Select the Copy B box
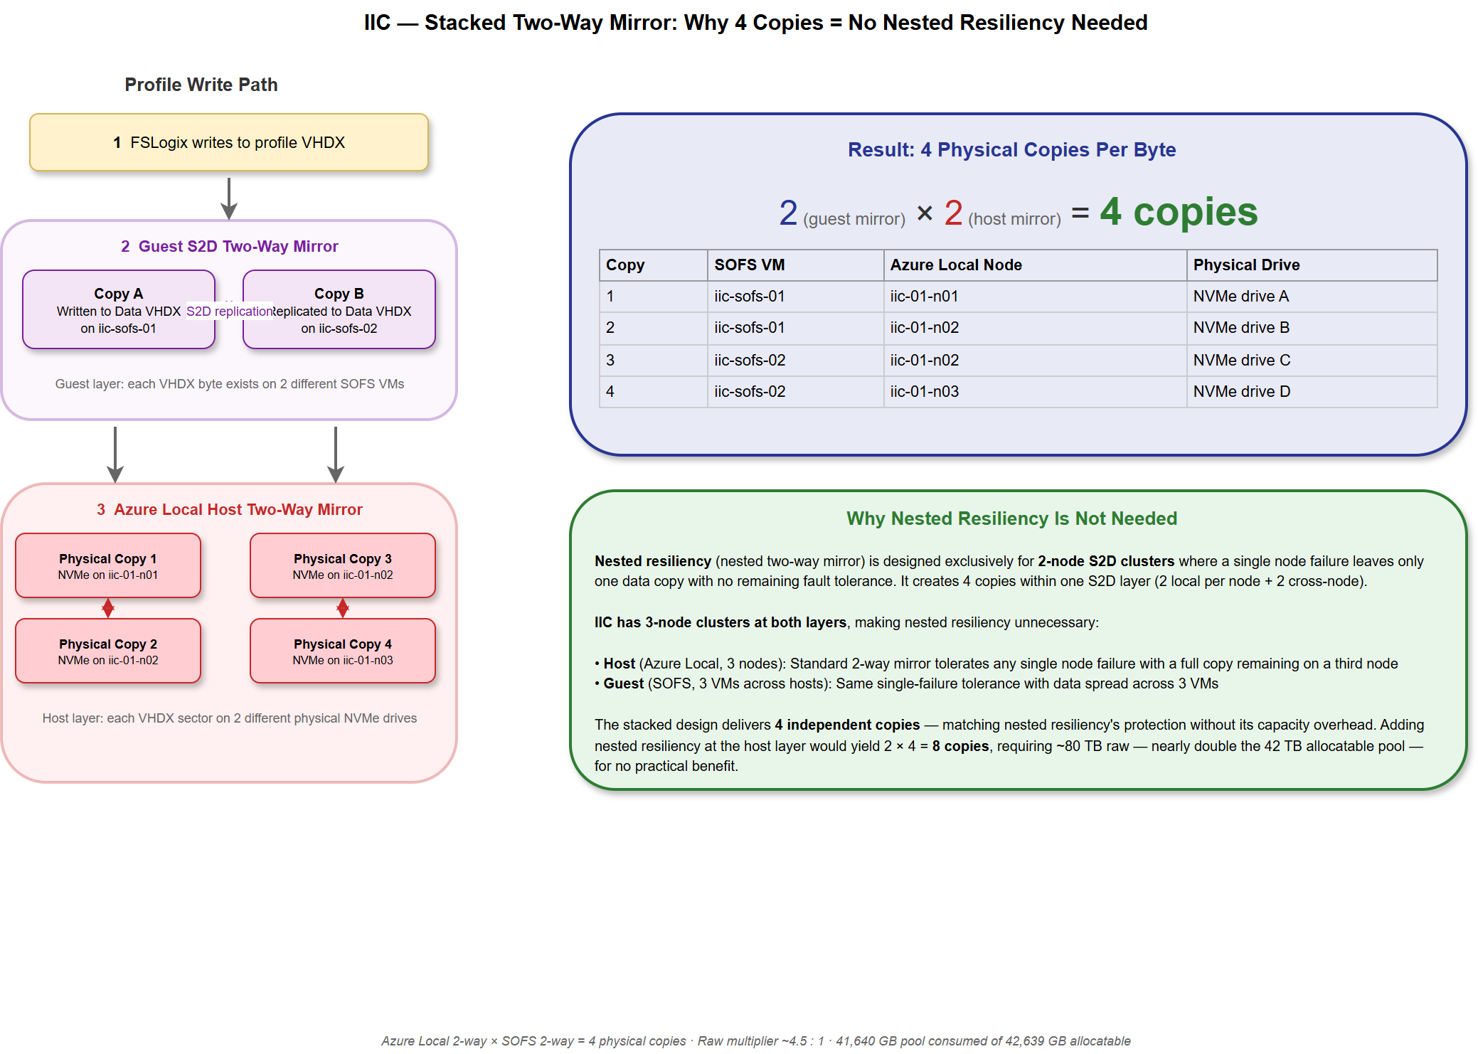The width and height of the screenshot is (1478, 1054). [339, 309]
